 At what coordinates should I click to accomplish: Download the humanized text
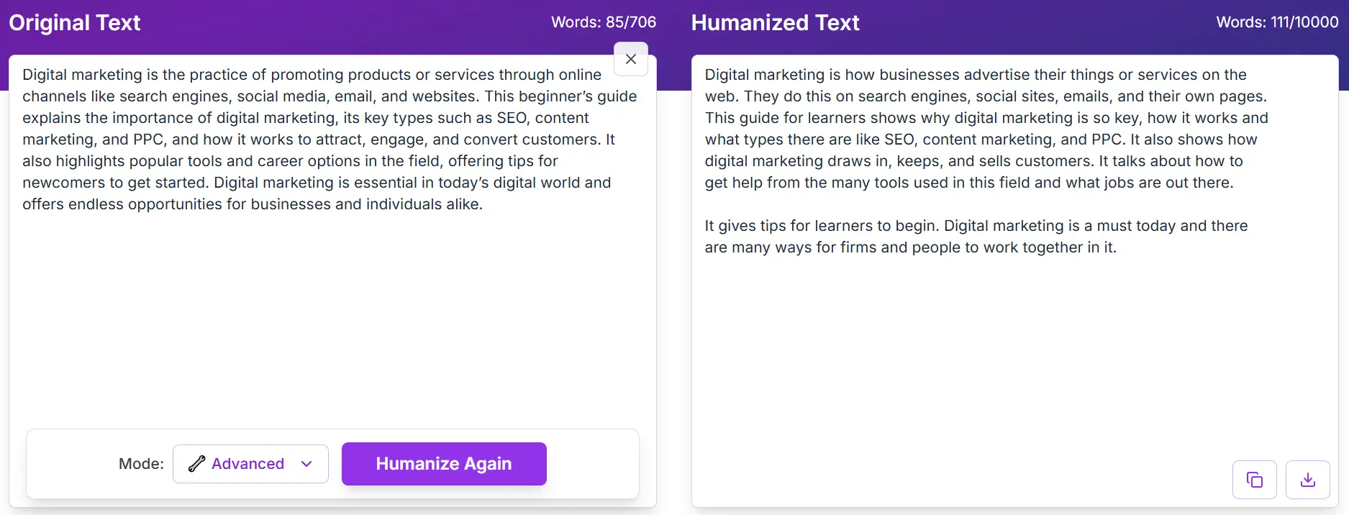1307,480
